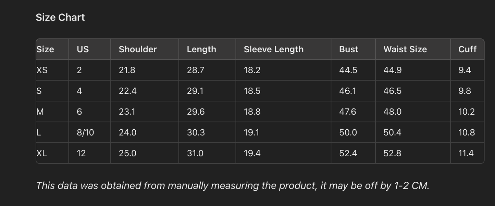Select the Shoulder column header
The image size is (495, 206).
tap(138, 49)
